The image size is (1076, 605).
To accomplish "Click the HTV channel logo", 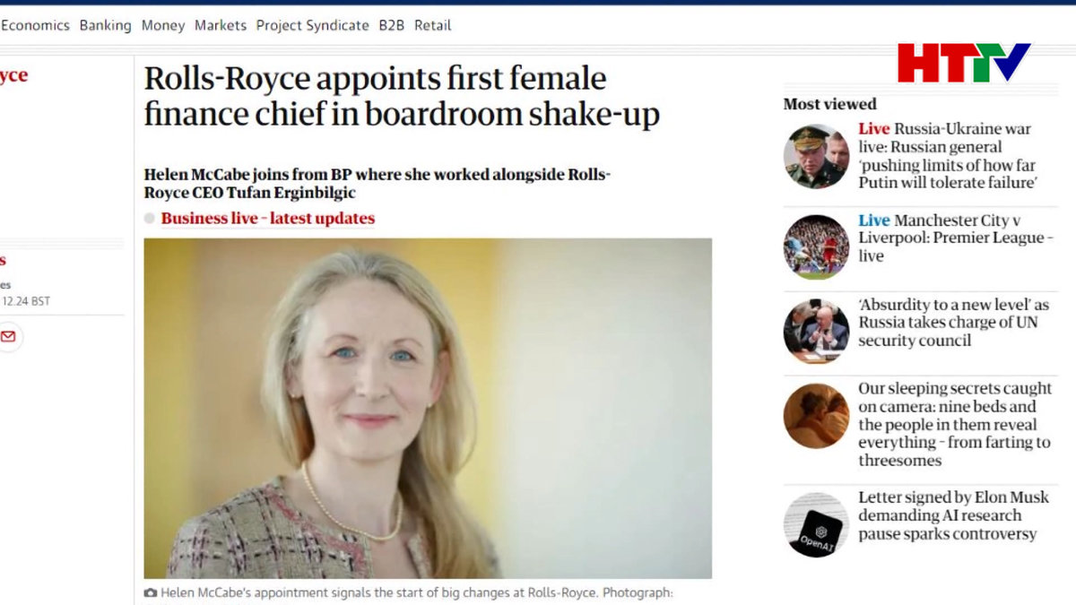I will [964, 63].
